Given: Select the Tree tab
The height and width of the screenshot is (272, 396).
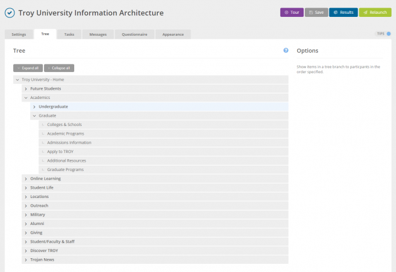Looking at the screenshot, I should pos(45,34).
